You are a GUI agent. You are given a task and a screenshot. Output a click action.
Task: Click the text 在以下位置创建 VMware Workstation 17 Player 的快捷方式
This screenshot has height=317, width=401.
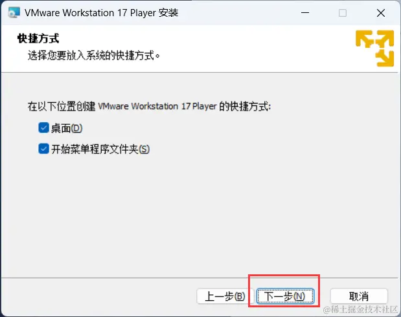click(x=149, y=106)
